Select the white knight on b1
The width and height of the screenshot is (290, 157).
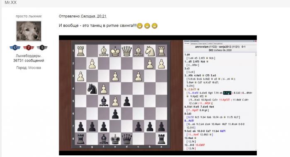click(x=150, y=51)
